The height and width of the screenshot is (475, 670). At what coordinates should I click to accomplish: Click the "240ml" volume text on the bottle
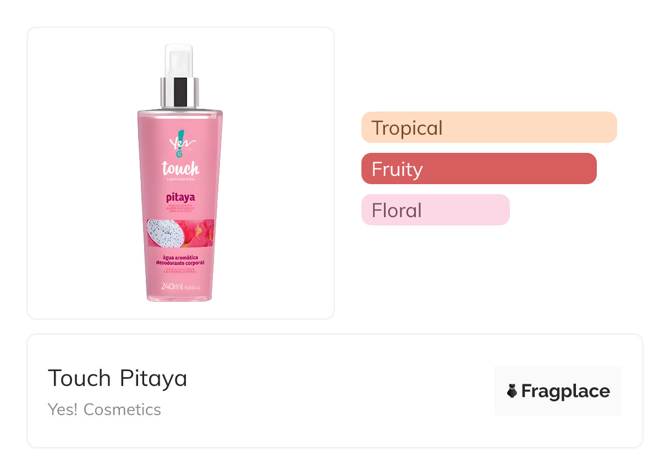[172, 286]
